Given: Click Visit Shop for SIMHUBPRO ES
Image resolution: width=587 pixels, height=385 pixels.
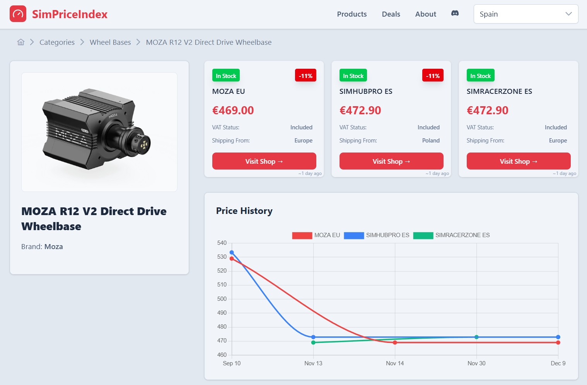Looking at the screenshot, I should pos(391,161).
